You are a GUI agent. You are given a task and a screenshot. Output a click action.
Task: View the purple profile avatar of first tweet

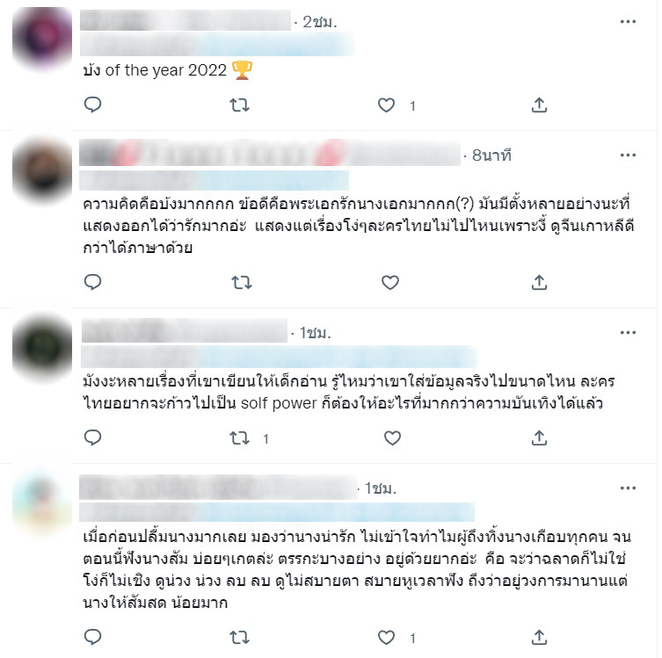coord(42,37)
